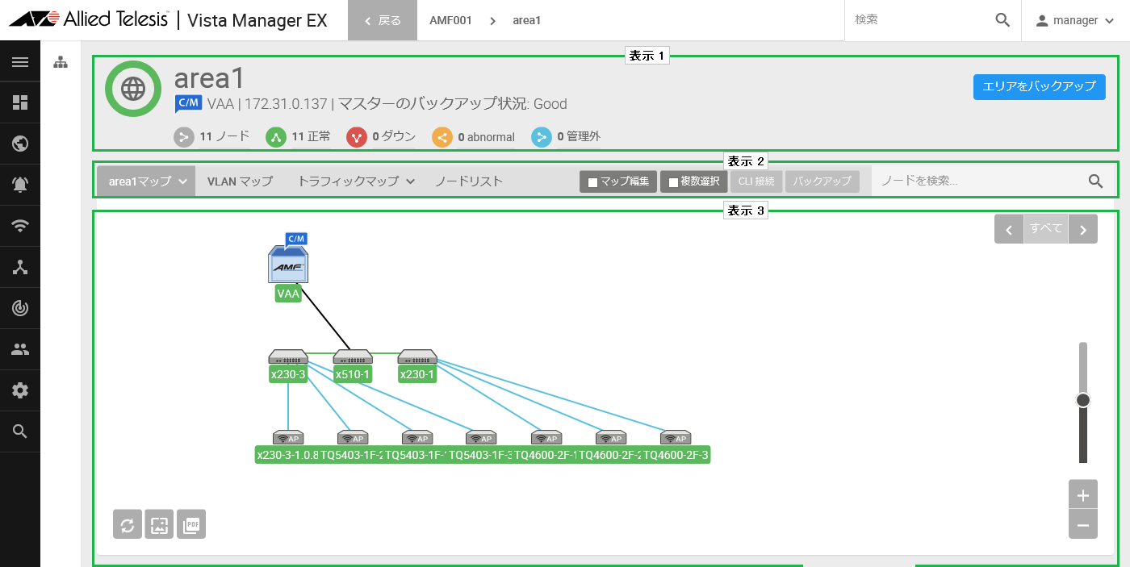Click the 戻る back button

coord(383,20)
